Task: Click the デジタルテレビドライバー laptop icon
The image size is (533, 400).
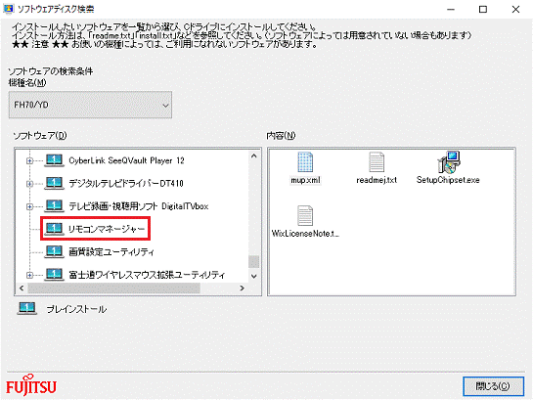Action: tap(54, 183)
